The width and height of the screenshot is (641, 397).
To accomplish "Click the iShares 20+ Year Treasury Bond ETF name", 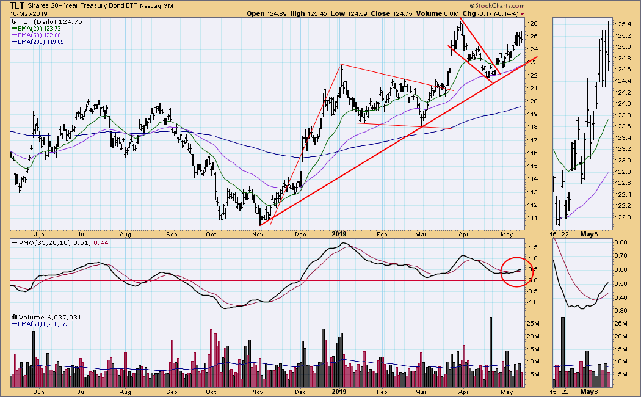I will (x=82, y=6).
